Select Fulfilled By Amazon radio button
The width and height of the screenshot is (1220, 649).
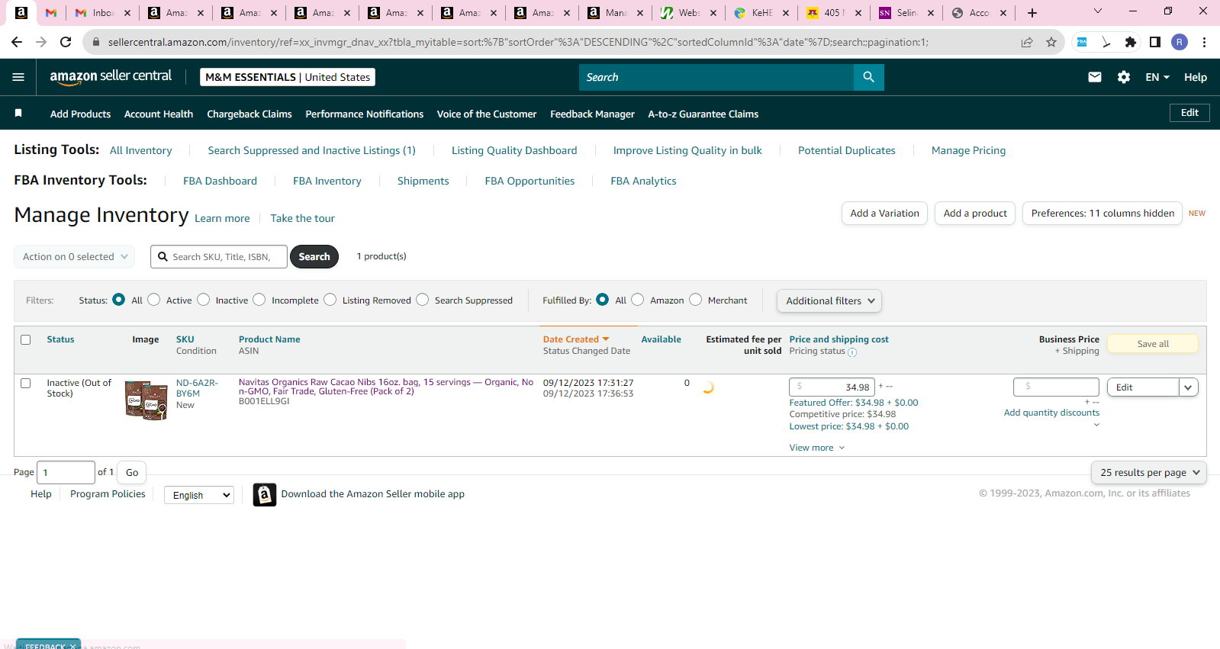637,300
